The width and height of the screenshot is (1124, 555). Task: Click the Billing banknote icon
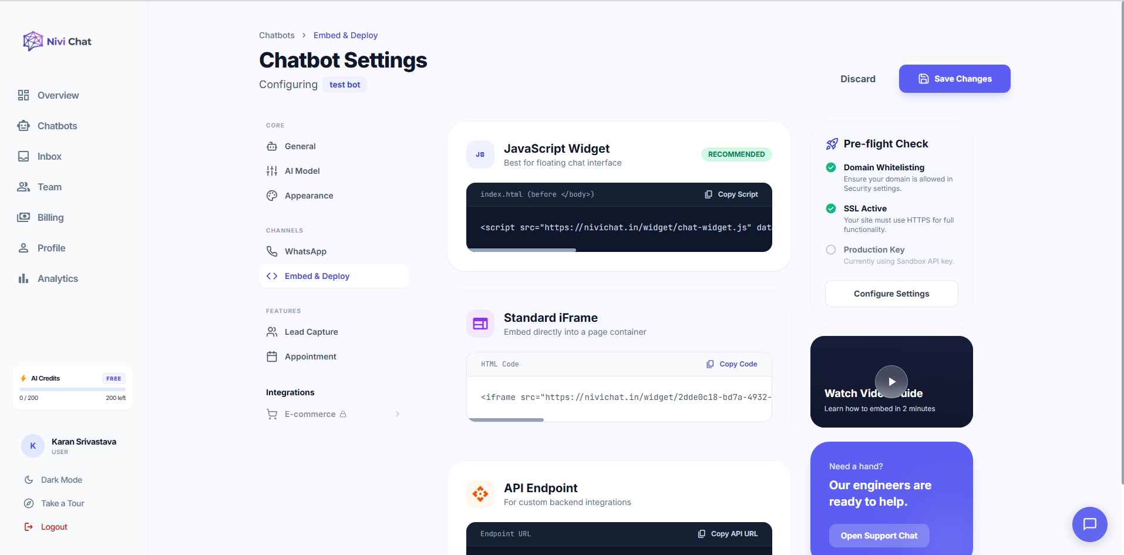[23, 217]
